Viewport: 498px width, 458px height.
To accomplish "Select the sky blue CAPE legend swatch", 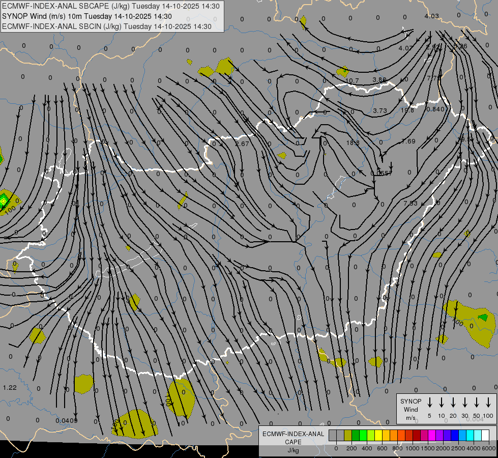I will (462, 436).
